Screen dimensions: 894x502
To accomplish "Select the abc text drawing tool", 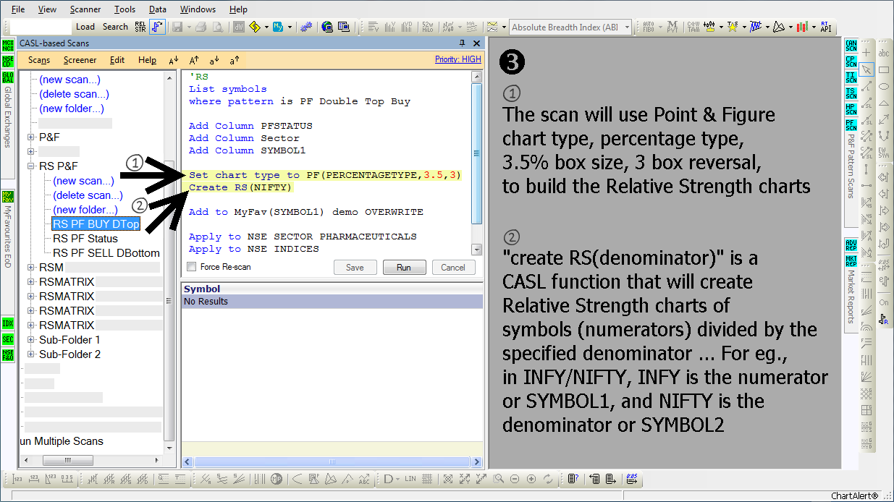I will (884, 54).
